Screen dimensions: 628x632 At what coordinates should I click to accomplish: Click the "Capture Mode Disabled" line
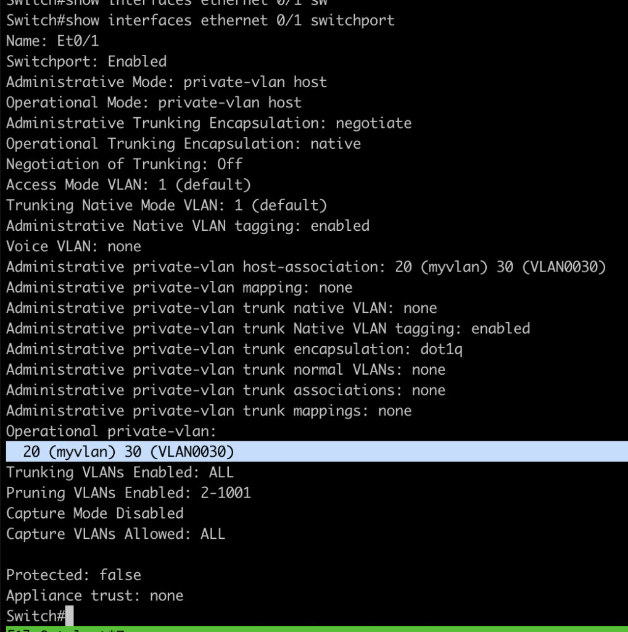95,513
